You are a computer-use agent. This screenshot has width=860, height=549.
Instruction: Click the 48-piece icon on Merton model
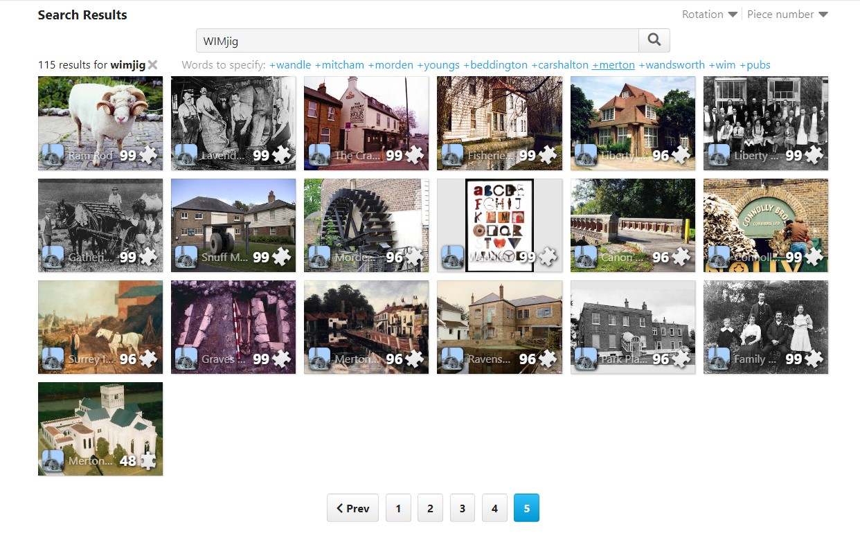pos(148,460)
